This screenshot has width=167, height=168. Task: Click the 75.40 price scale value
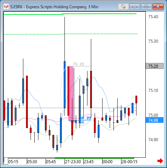[153, 17]
